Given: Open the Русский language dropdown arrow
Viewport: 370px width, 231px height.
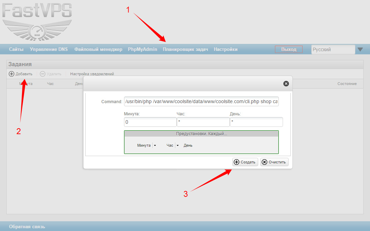Looking at the screenshot, I should point(360,50).
